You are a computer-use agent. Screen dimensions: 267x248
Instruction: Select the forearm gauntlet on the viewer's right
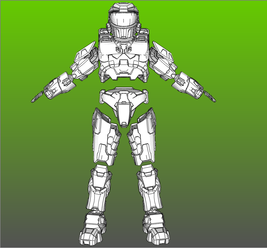pyautogui.click(x=188, y=85)
